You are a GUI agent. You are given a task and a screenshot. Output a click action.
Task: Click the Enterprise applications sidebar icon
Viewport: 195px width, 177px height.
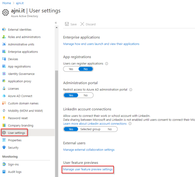click(4, 52)
